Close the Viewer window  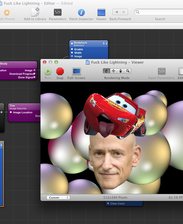[x=45, y=62]
